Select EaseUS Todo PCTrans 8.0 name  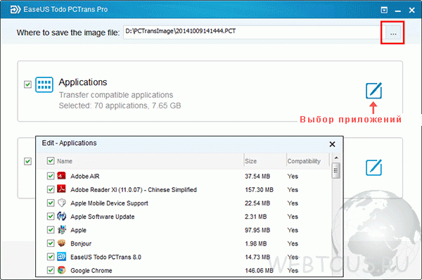(105, 257)
